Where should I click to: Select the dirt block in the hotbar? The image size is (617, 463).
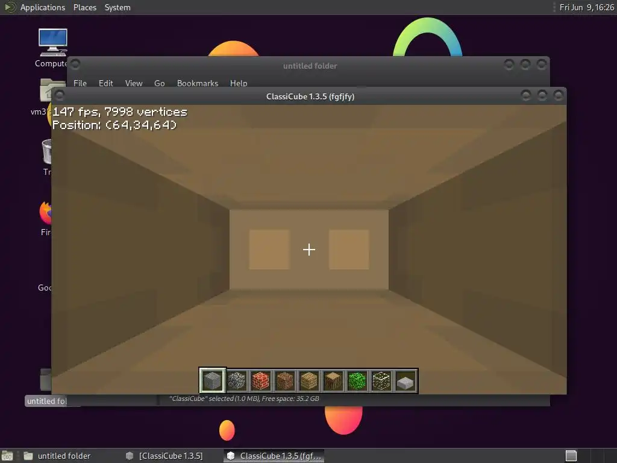pos(284,381)
